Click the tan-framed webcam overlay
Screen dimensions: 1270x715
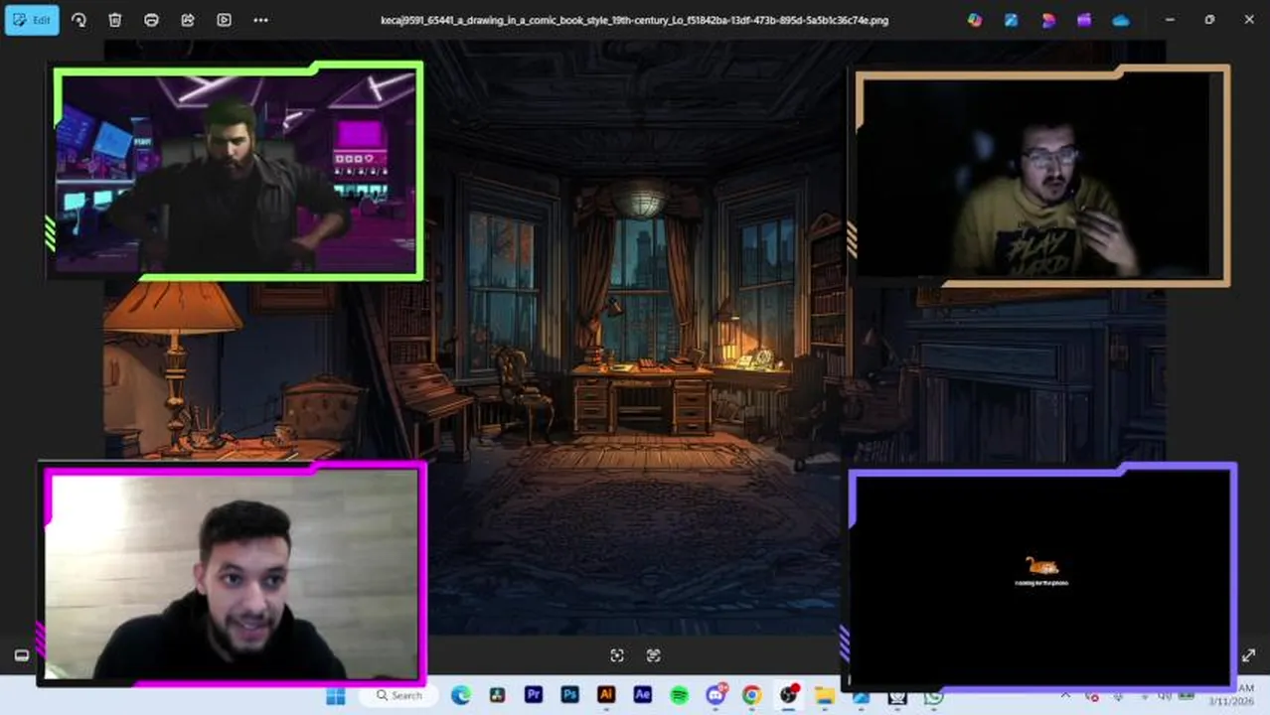point(1041,176)
